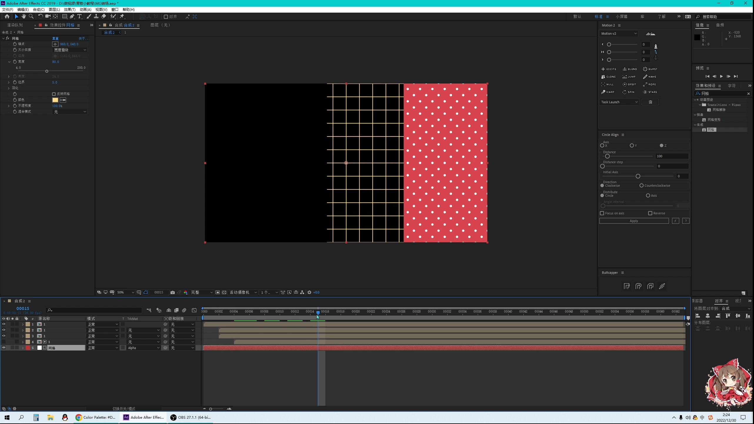This screenshot has height=424, width=754.
Task: Click preview play button
Action: point(721,76)
